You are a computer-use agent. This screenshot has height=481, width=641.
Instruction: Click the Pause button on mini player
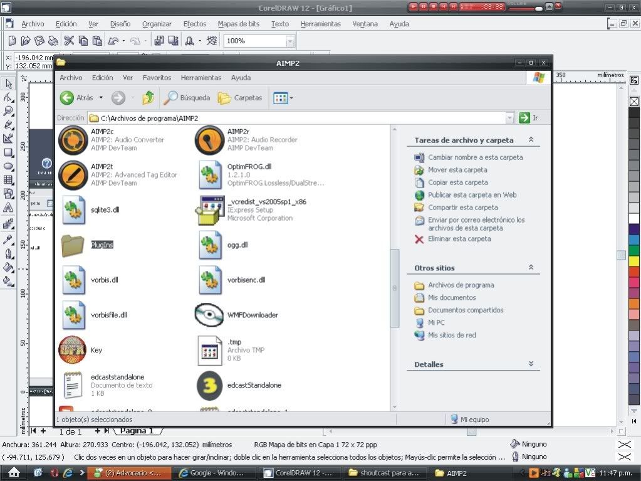(x=424, y=6)
